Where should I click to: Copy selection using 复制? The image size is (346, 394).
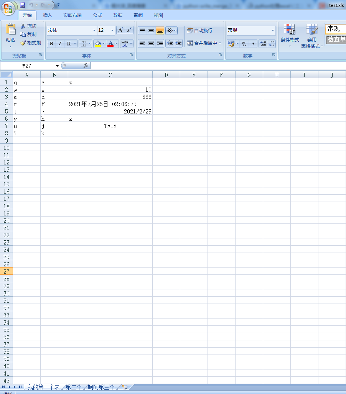(x=28, y=34)
